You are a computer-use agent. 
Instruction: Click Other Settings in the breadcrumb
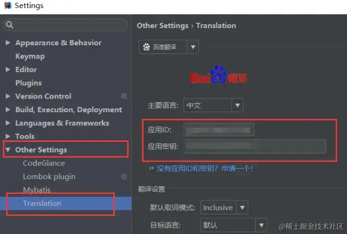point(163,26)
